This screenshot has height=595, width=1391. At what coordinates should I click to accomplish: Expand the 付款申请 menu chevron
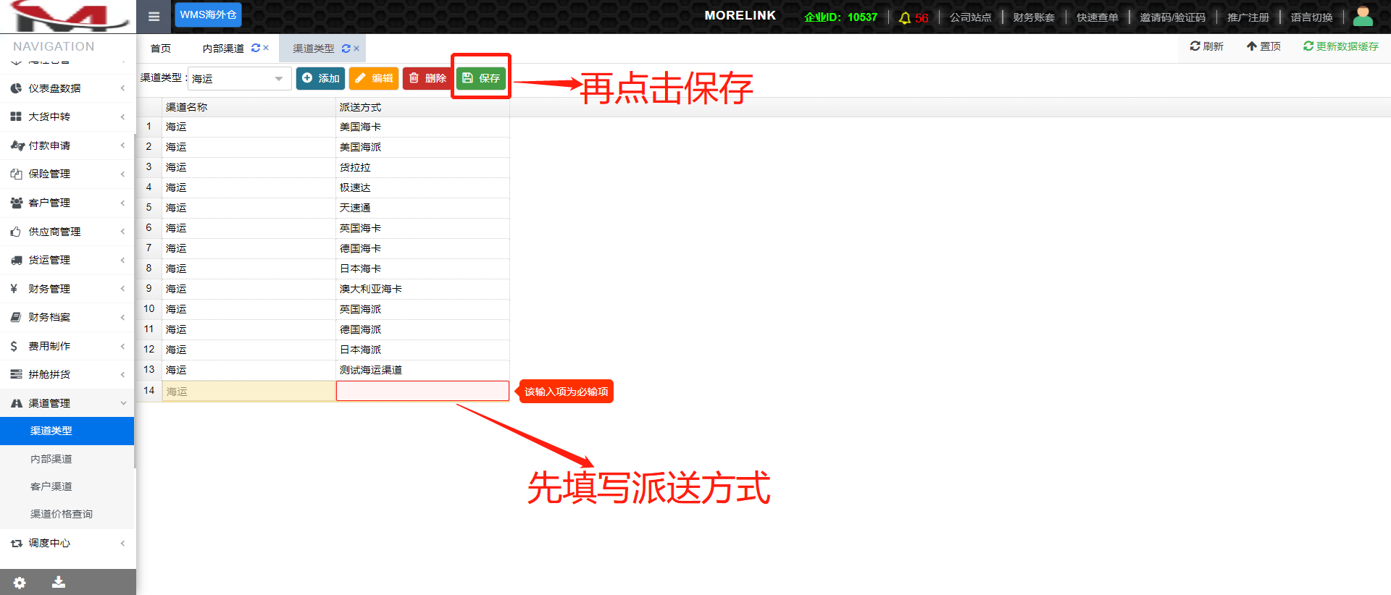(x=122, y=145)
